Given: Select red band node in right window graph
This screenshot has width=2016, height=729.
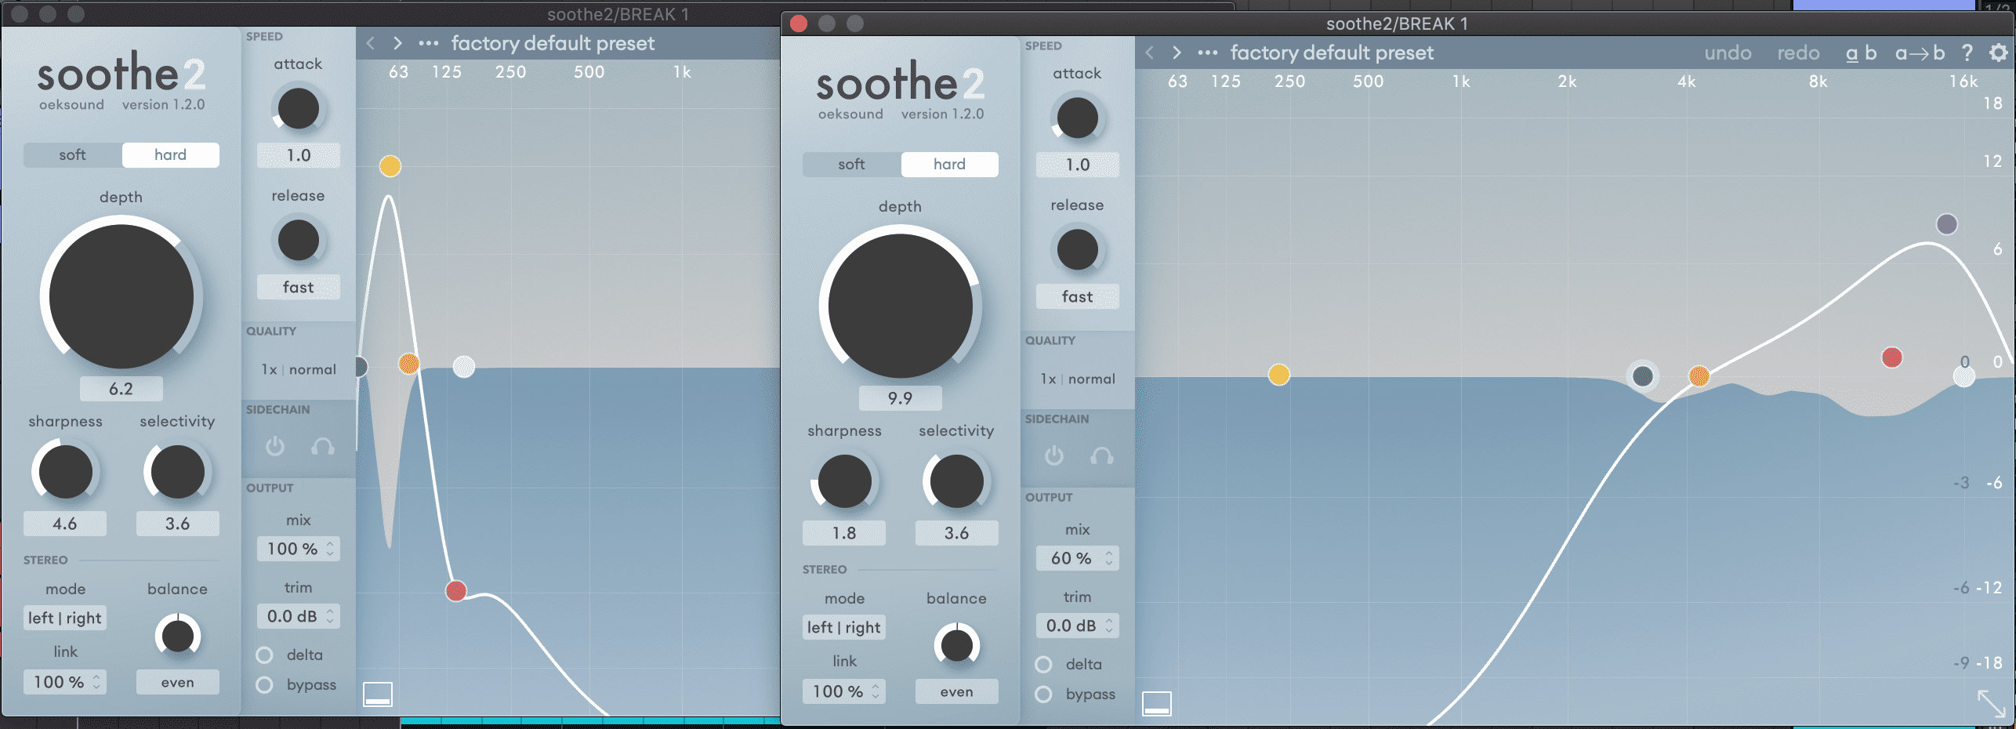Looking at the screenshot, I should 1892,357.
